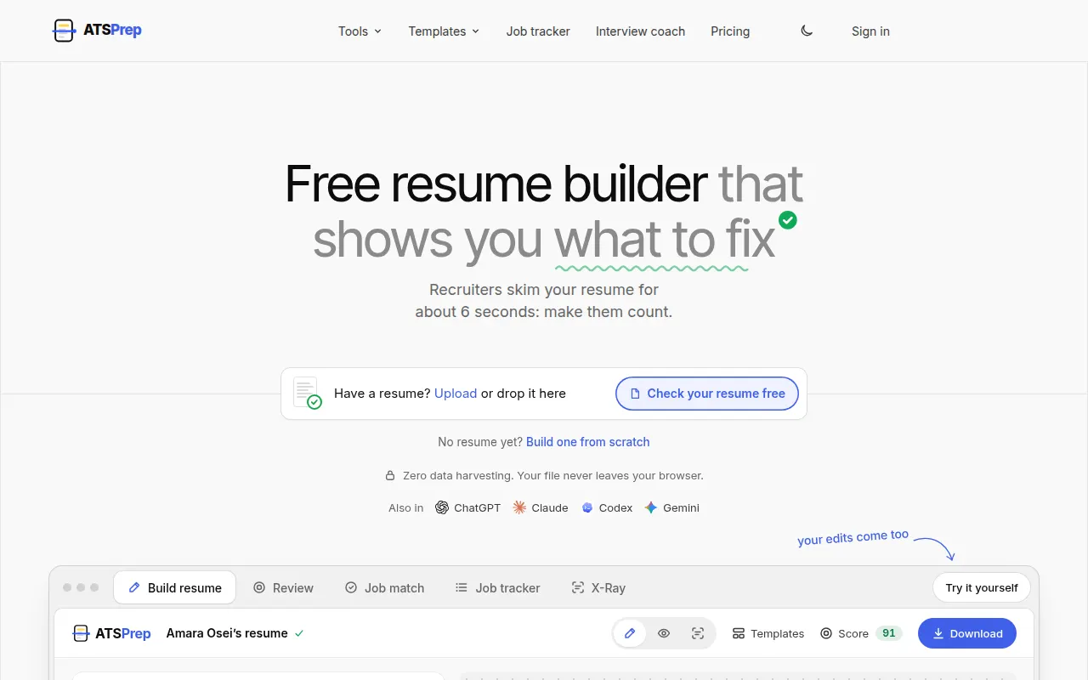Click the Try it yourself button
The width and height of the screenshot is (1088, 680).
coord(982,587)
